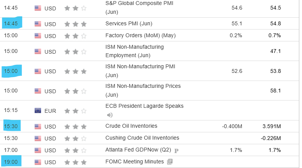Click the star rating for Factory Orders

[75, 36]
